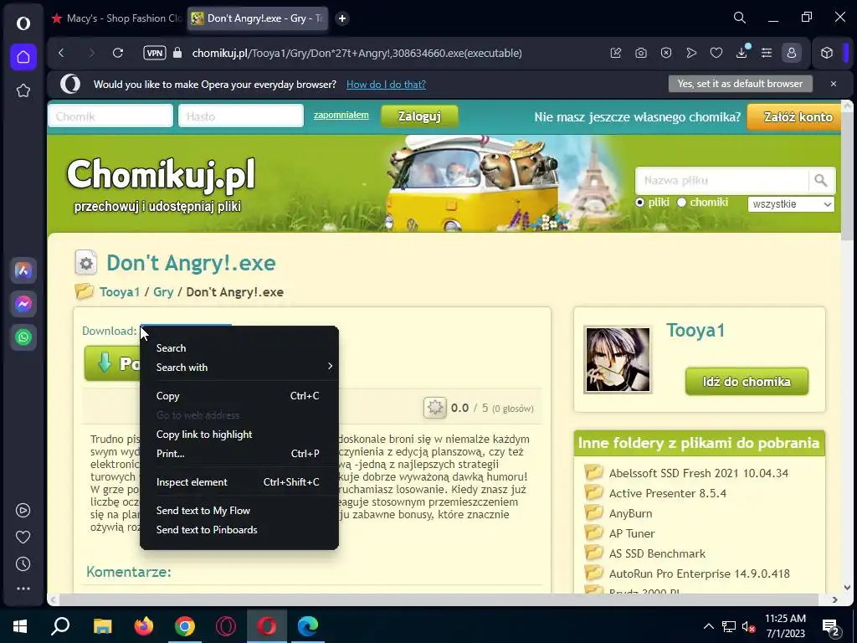
Task: Open Abelssoft SSD Fresh 2021 folder
Action: [x=699, y=473]
